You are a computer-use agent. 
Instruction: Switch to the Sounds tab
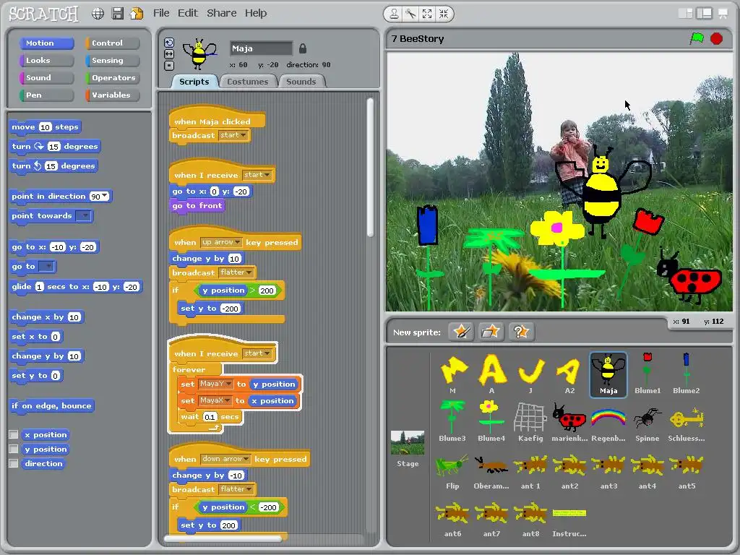301,81
